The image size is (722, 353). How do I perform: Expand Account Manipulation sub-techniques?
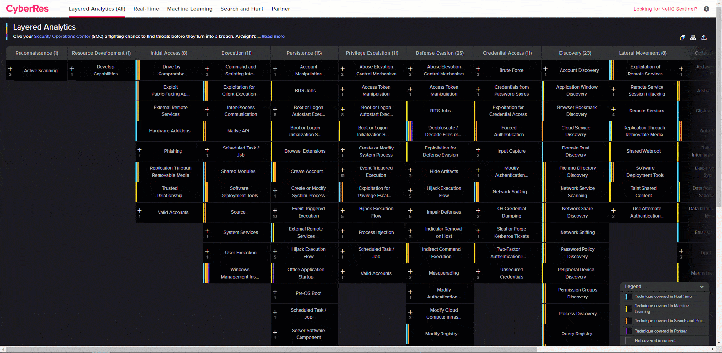275,69
